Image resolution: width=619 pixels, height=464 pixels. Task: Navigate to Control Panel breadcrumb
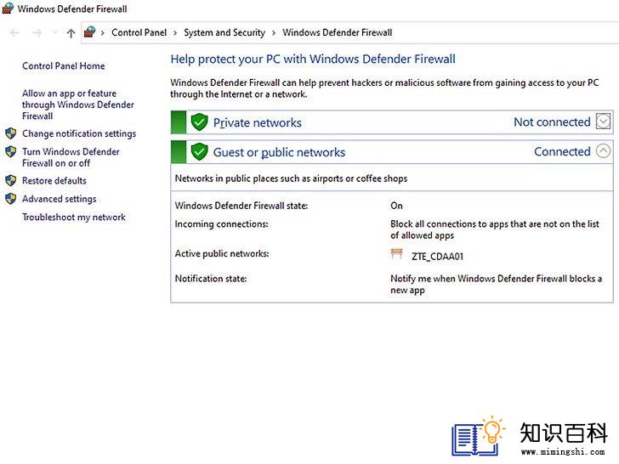[139, 32]
